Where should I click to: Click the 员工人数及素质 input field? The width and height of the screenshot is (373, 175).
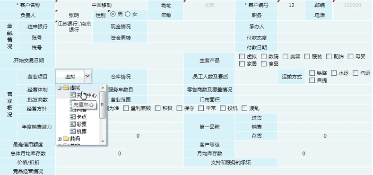(x=256, y=77)
